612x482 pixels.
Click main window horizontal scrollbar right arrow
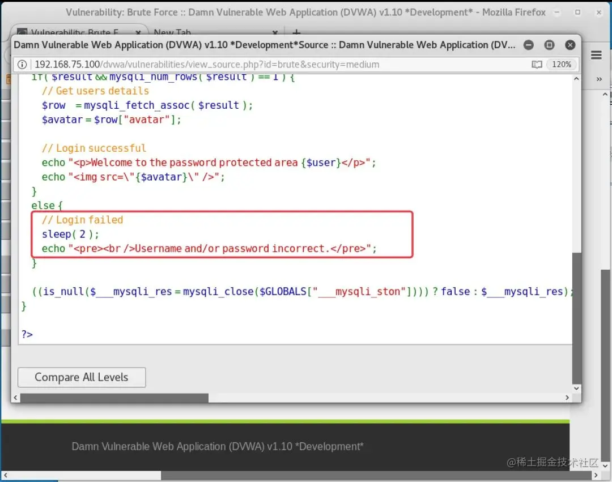tap(596, 475)
